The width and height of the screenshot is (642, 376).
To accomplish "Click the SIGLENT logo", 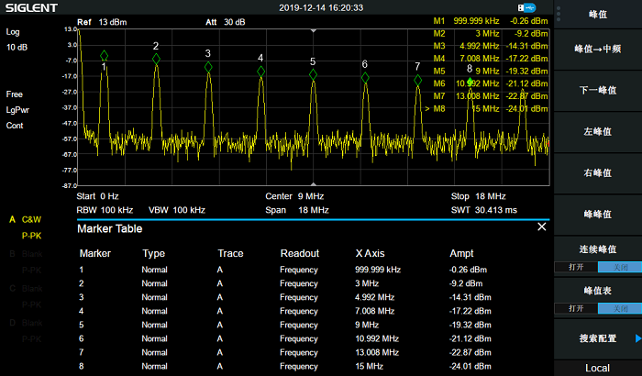I will coord(31,7).
